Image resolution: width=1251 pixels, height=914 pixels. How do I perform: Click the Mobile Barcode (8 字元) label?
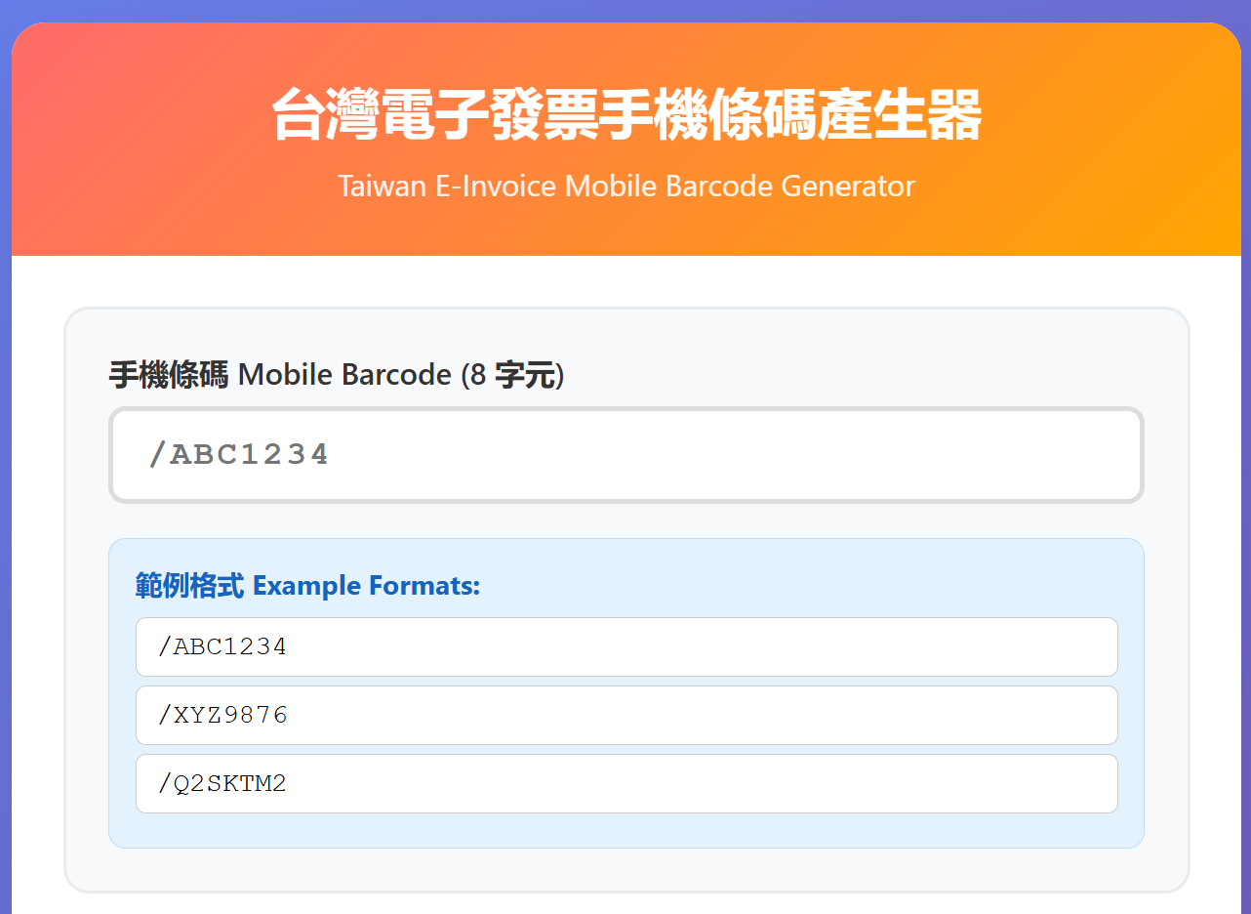pos(336,374)
